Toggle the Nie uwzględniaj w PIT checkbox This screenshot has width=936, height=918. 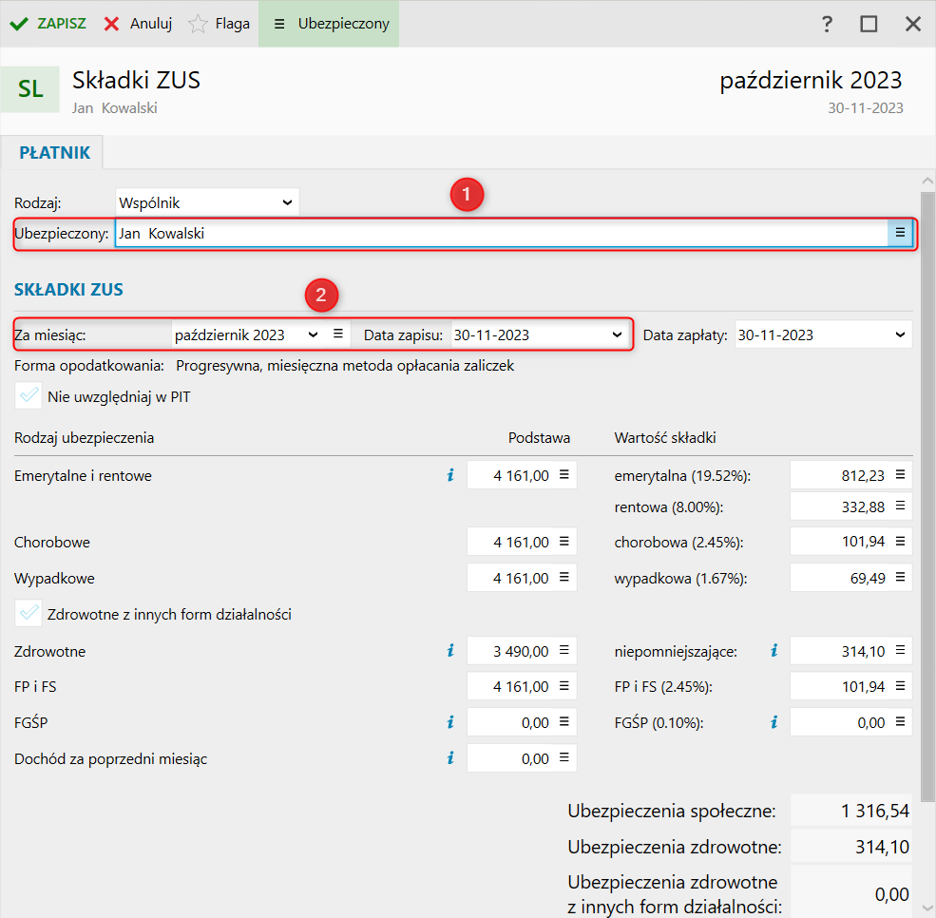point(29,396)
